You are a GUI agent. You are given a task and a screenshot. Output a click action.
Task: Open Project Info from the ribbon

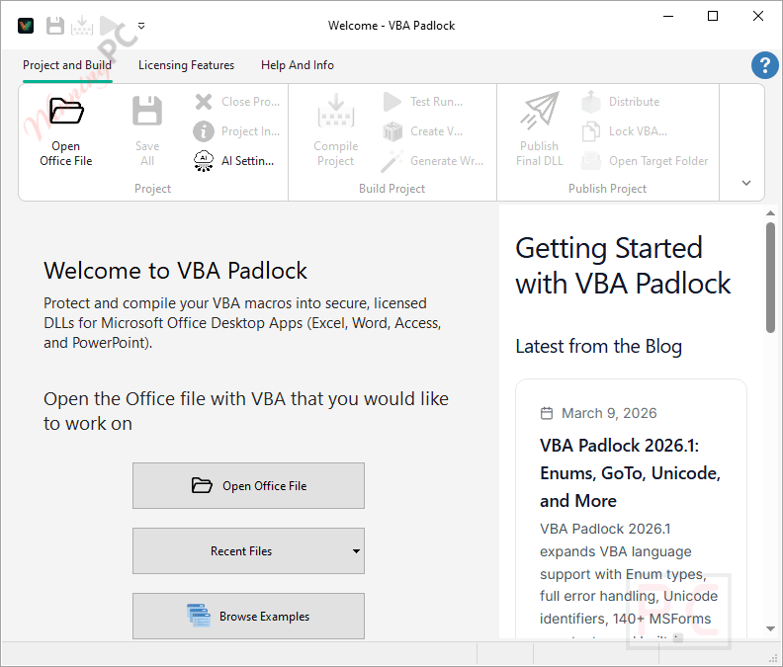(x=236, y=131)
